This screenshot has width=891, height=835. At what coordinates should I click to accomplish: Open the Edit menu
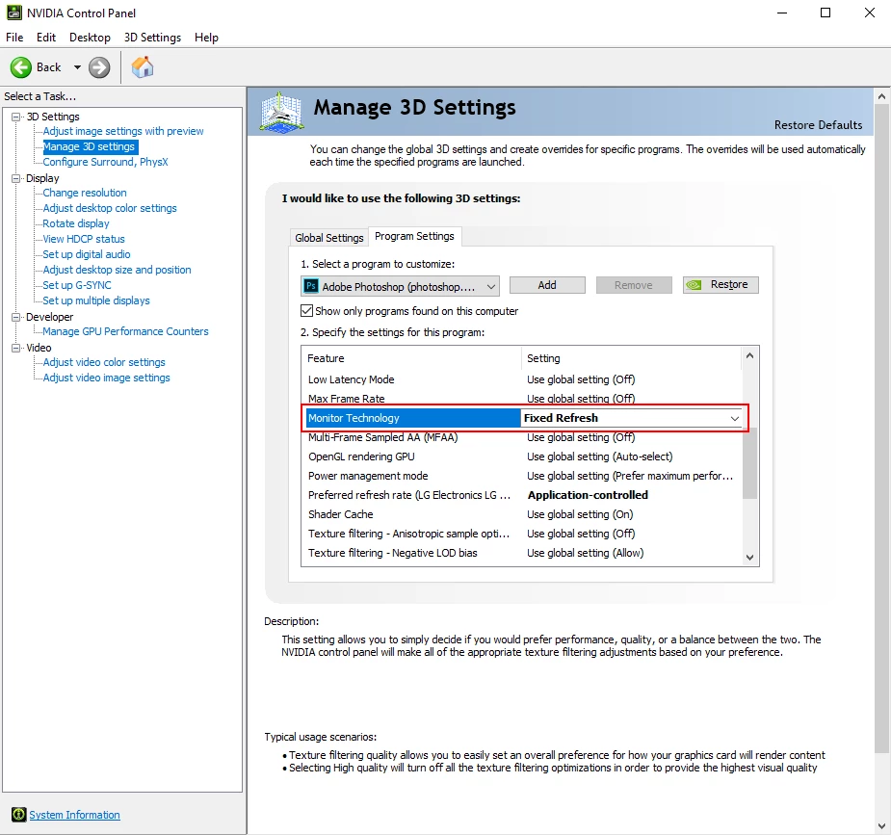[x=46, y=38]
